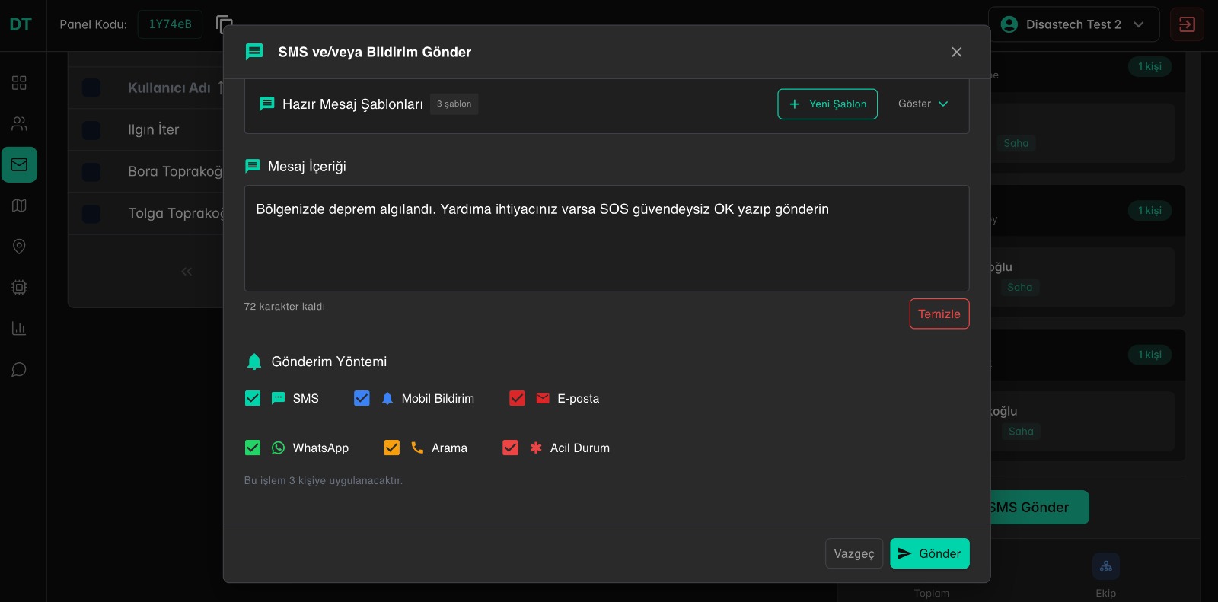Click the SMS ve/veya Bildirim Gönder title
The height and width of the screenshot is (602, 1218).
tap(375, 52)
